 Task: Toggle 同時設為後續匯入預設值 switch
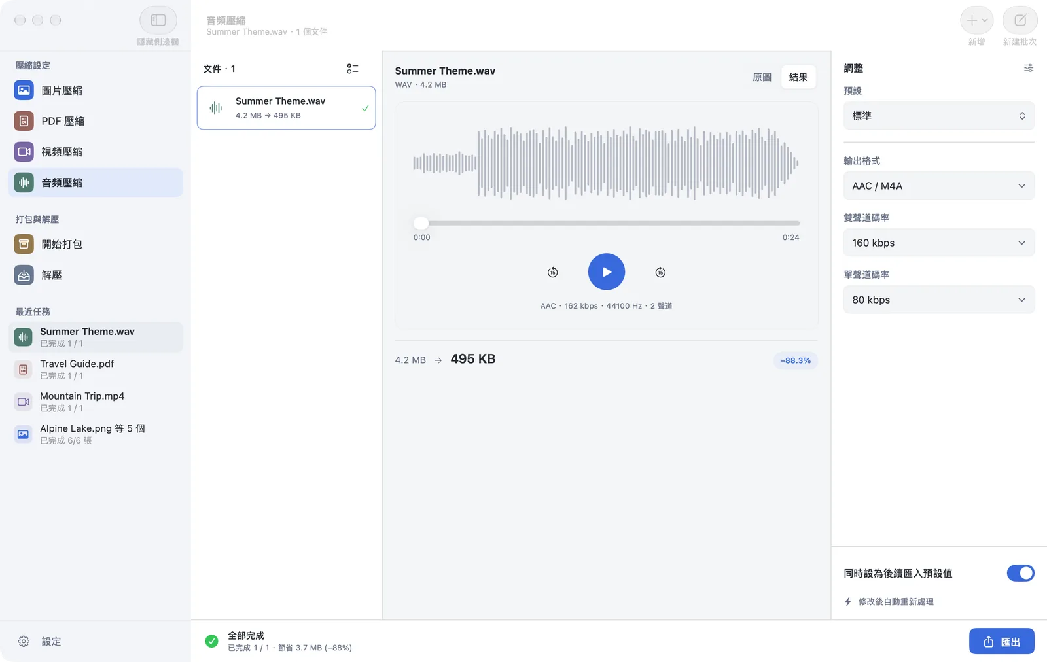[1020, 573]
